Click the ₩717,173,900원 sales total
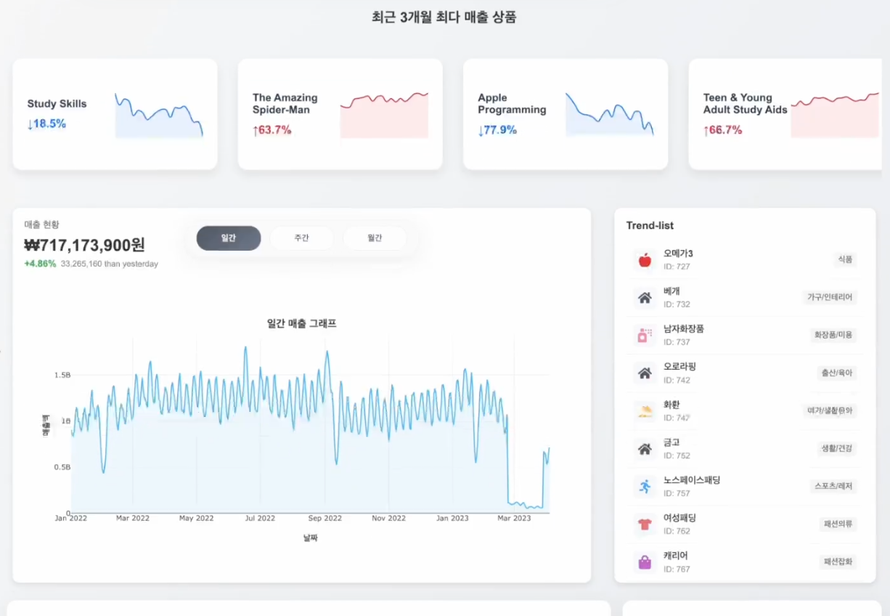Screen dimensions: 890x616 click(85, 246)
